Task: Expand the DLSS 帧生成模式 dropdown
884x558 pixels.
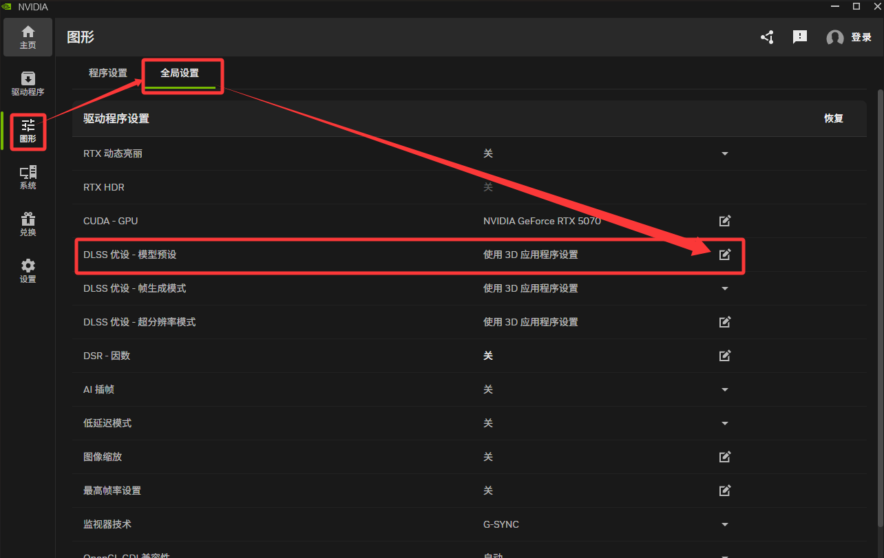Action: coord(724,288)
